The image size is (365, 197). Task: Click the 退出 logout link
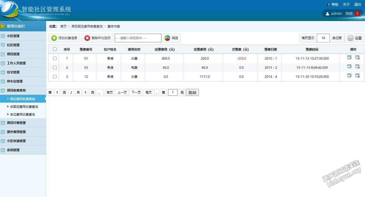point(358,4)
